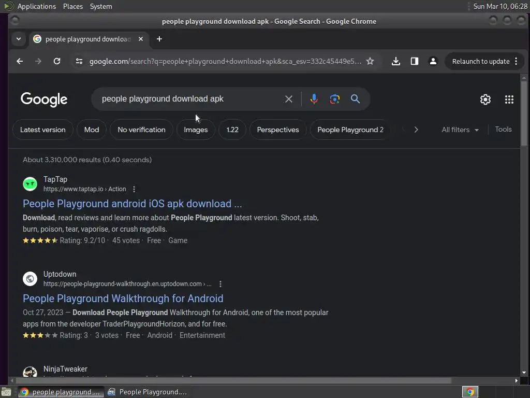Click the address bar URL
Image resolution: width=530 pixels, height=398 pixels.
pyautogui.click(x=225, y=61)
